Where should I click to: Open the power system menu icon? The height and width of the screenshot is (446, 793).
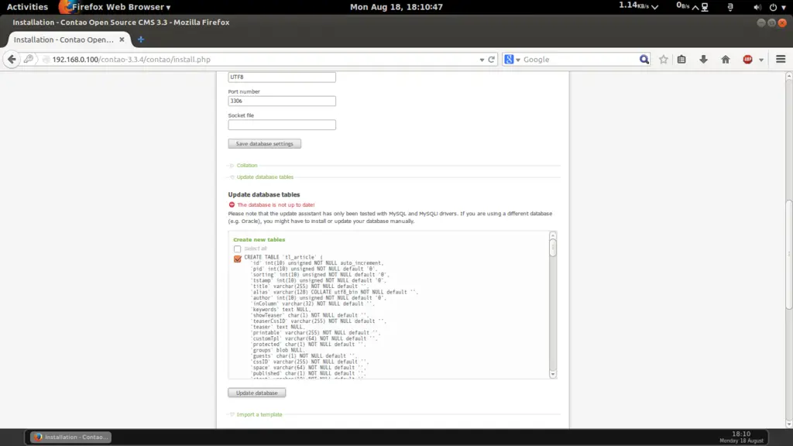(x=773, y=7)
